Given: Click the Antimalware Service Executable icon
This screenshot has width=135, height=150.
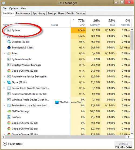Looking at the screenshot, I should pos(9,76).
